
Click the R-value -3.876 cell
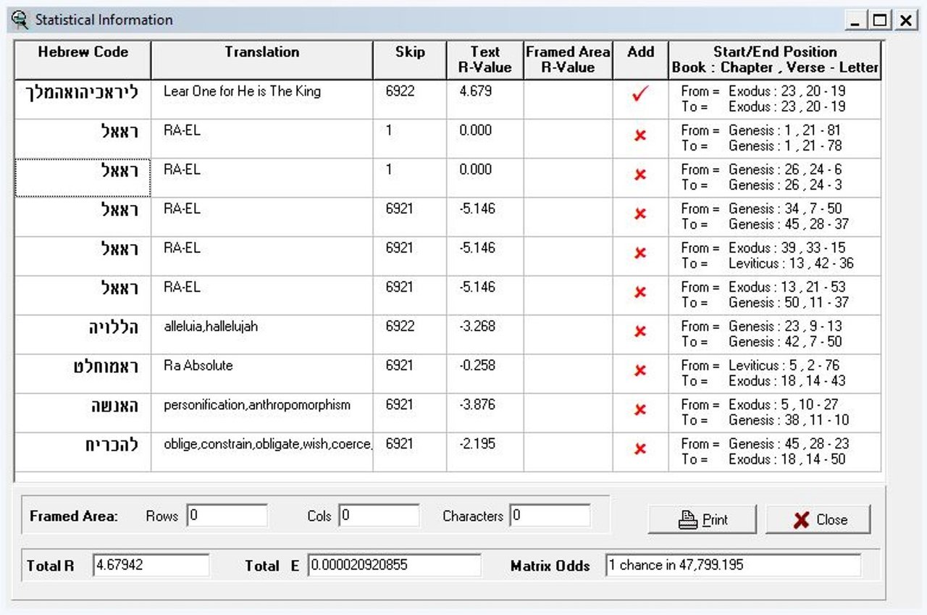point(485,412)
